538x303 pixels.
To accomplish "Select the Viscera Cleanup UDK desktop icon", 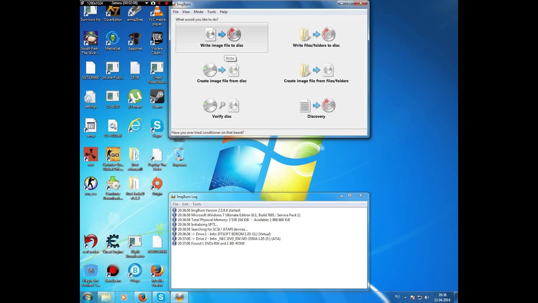I will tap(157, 43).
